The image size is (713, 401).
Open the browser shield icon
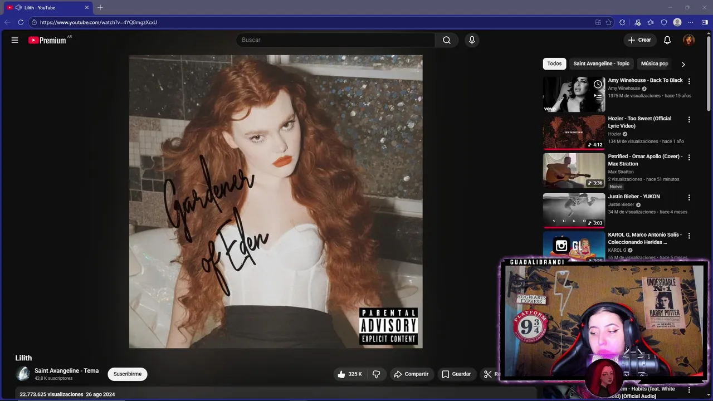pos(664,22)
